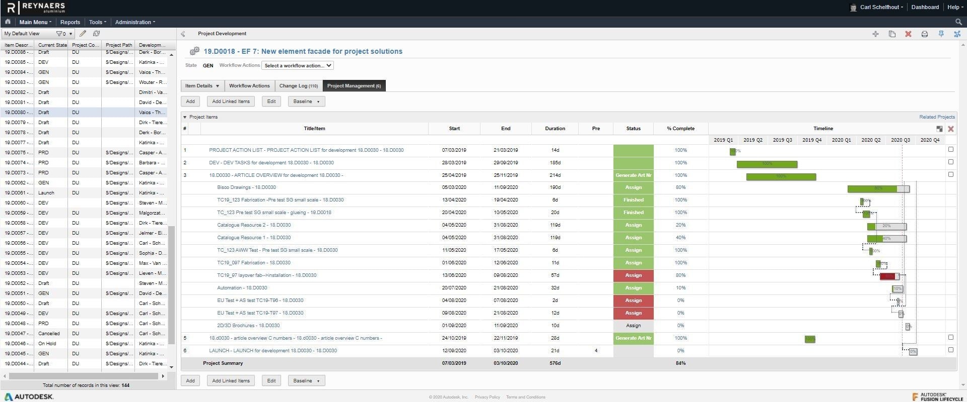Tick the checkbox for DEV TASKS row
967x402 pixels.
point(950,162)
